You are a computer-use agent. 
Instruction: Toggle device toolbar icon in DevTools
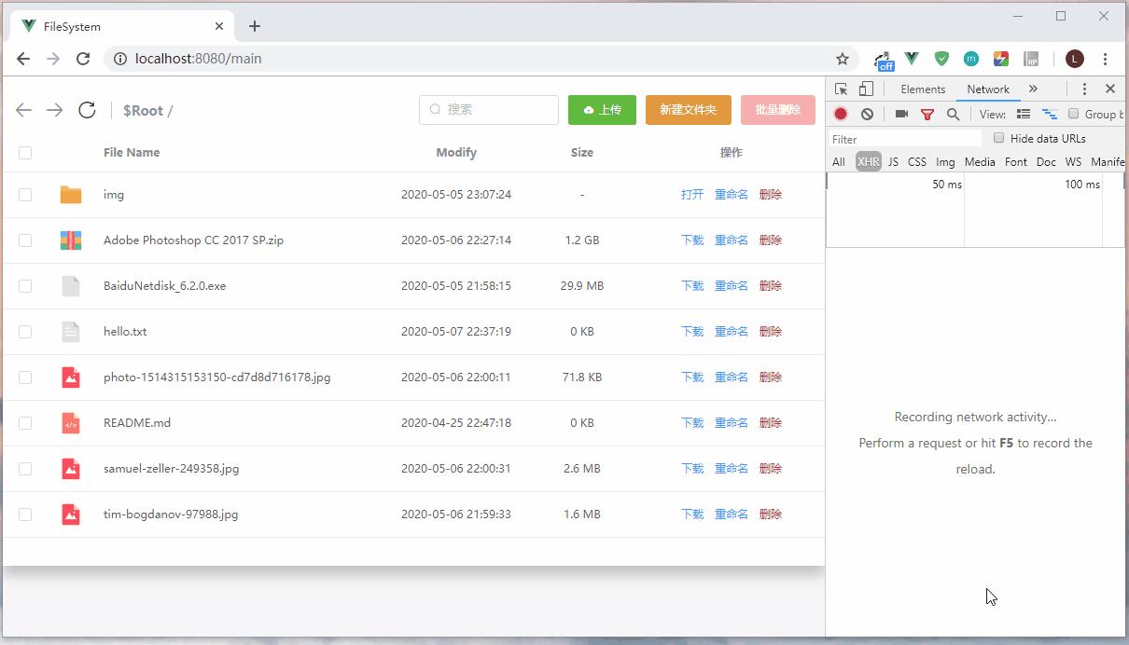(866, 89)
